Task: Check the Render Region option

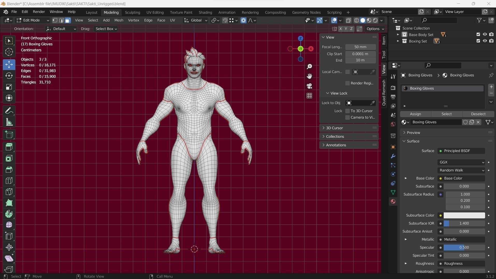Action: tap(348, 83)
